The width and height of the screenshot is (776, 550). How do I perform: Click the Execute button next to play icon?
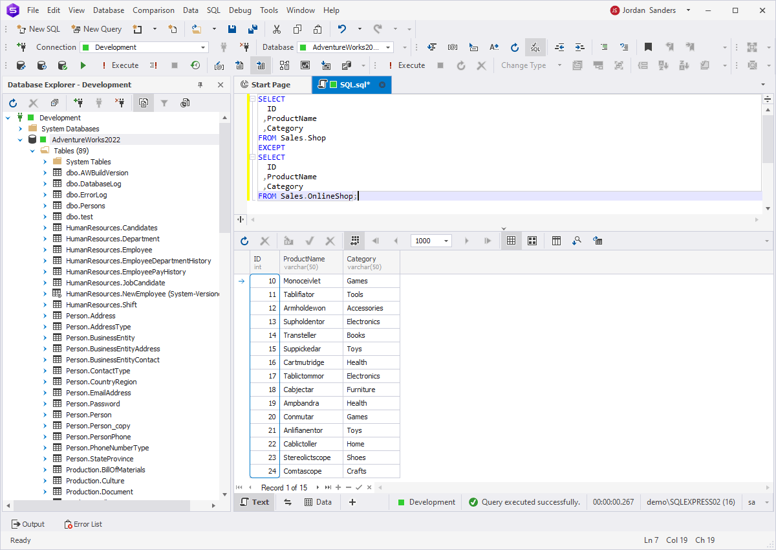coord(120,65)
